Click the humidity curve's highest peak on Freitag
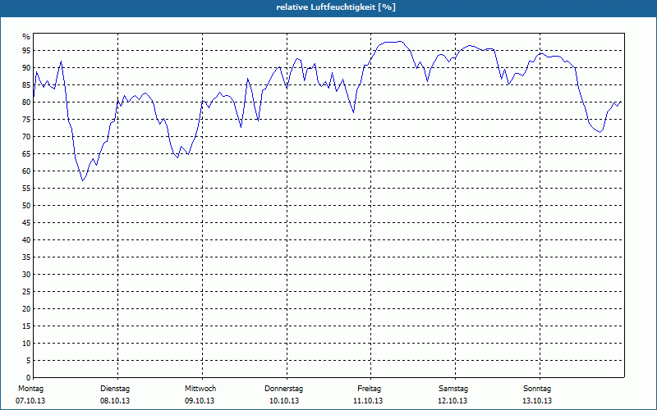The image size is (657, 410). point(400,42)
